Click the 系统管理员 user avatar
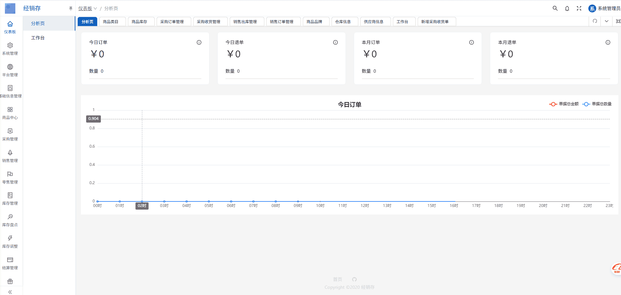Viewport: 621px width, 295px height. 592,8
